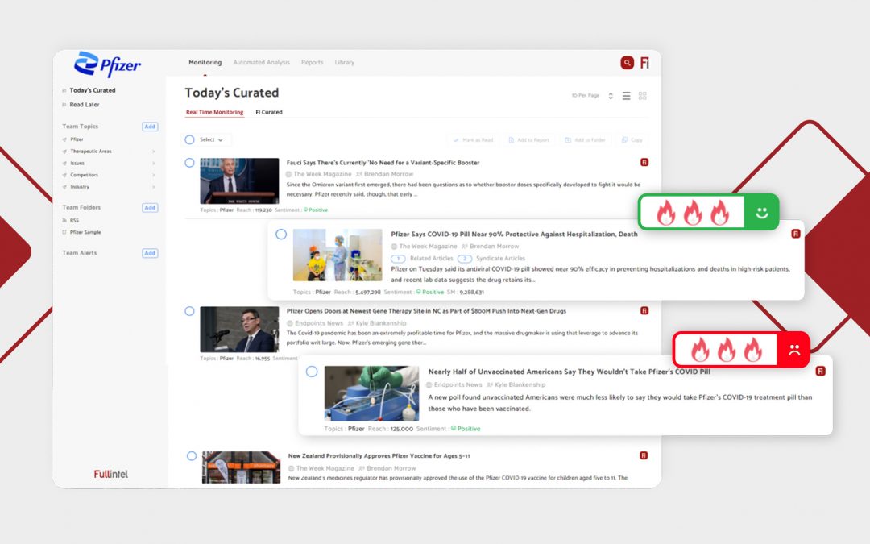Click Fi badge on New Zealand vaccine article
Viewport: 870px width, 544px height.
click(x=644, y=455)
